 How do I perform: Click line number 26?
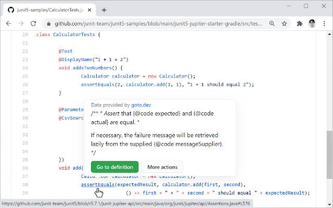pyautogui.click(x=25, y=84)
